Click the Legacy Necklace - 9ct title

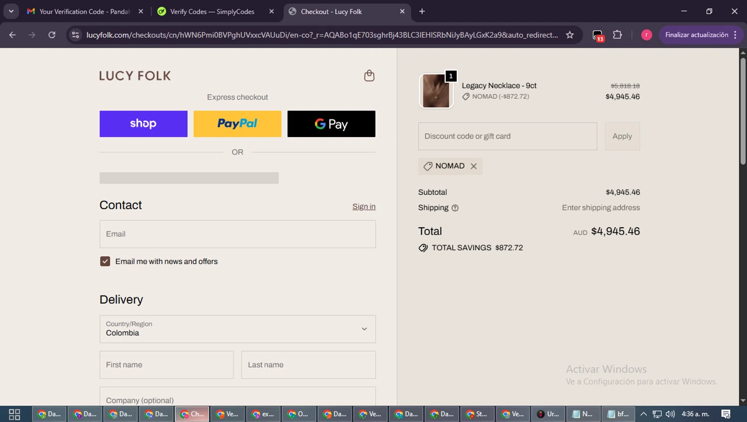click(x=499, y=86)
